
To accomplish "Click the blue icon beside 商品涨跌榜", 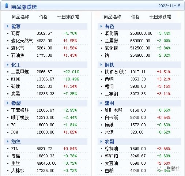I will pos(7,6).
